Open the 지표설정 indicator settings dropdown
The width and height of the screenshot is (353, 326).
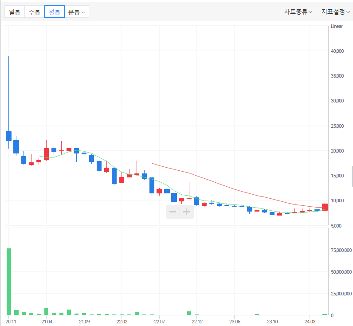[x=335, y=12]
